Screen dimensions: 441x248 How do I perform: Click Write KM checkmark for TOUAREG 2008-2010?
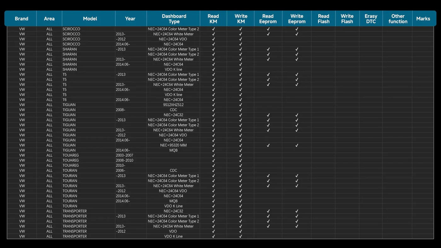tap(241, 161)
